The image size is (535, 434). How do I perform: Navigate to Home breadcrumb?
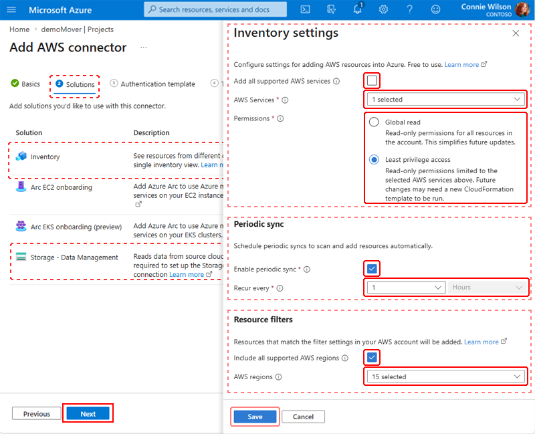19,29
